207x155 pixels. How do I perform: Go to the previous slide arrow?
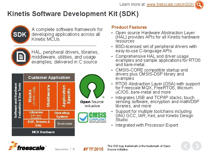pyautogui.click(x=186, y=146)
